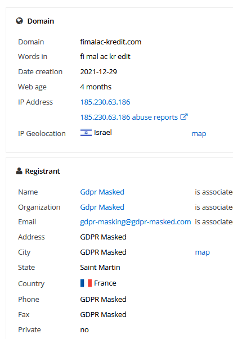Image resolution: width=233 pixels, height=339 pixels.
Task: Select the state value Saint Martin
Action: coord(100,268)
